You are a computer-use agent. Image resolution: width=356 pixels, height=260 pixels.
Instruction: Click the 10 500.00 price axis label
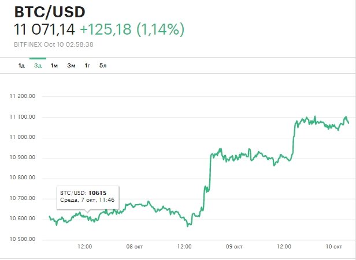23,239
